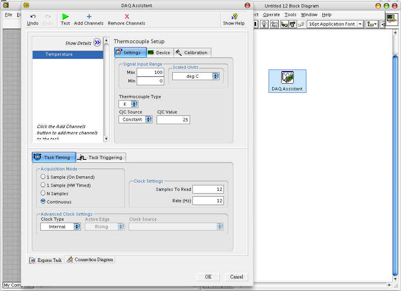This screenshot has width=401, height=291.
Task: Click the Step Over icon
Action: click(292, 24)
